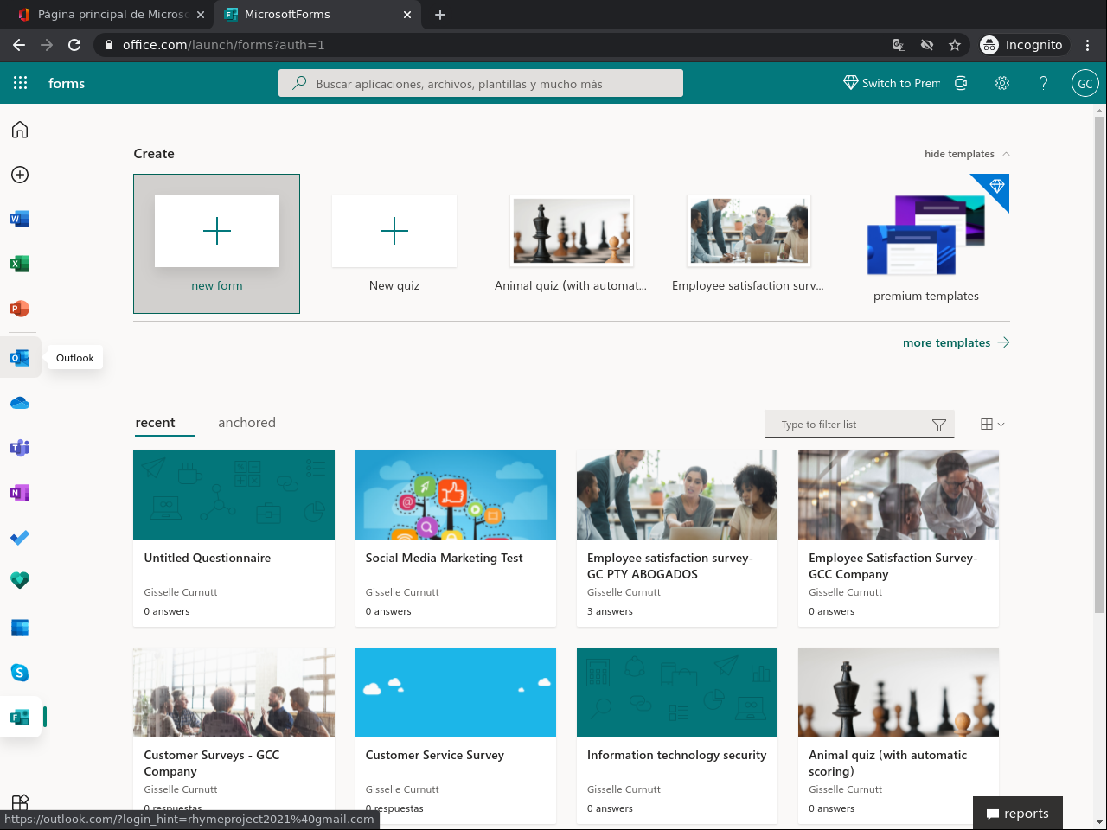Open Information technology security form card

pyautogui.click(x=677, y=735)
